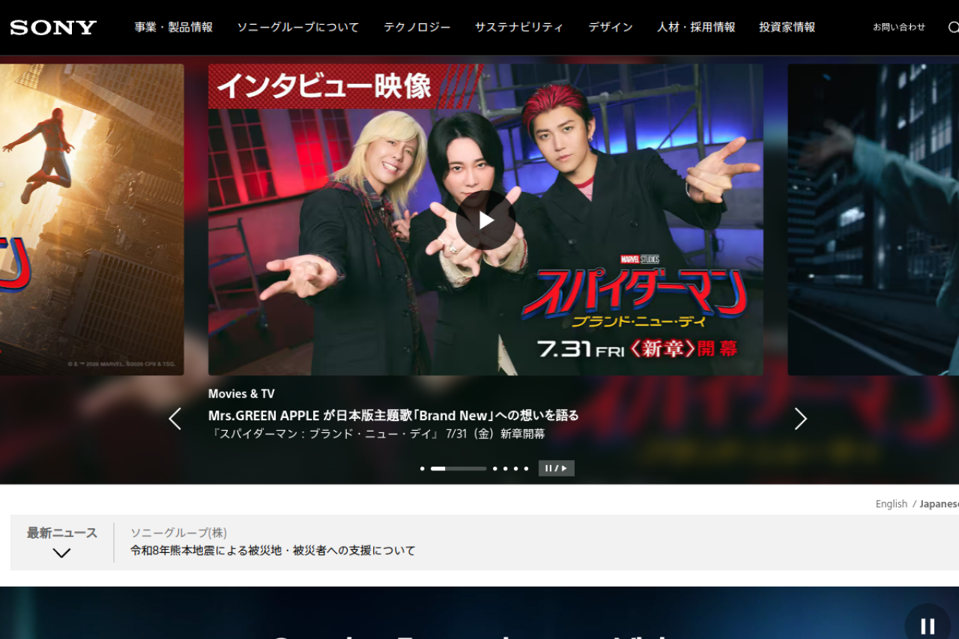
Task: Open the Mrs.GREEN APPLE 'Brand New' headline link
Action: pyautogui.click(x=393, y=416)
